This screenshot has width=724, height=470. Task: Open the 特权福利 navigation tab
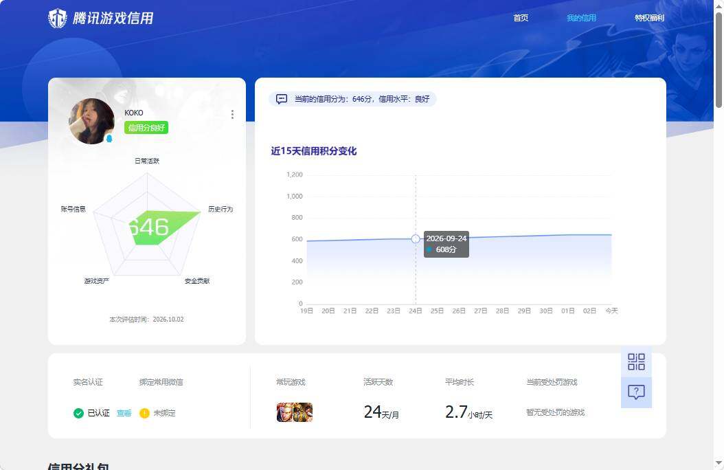[x=650, y=18]
